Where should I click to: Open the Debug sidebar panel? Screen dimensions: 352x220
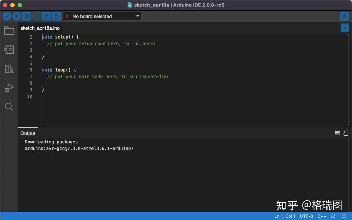(9, 88)
